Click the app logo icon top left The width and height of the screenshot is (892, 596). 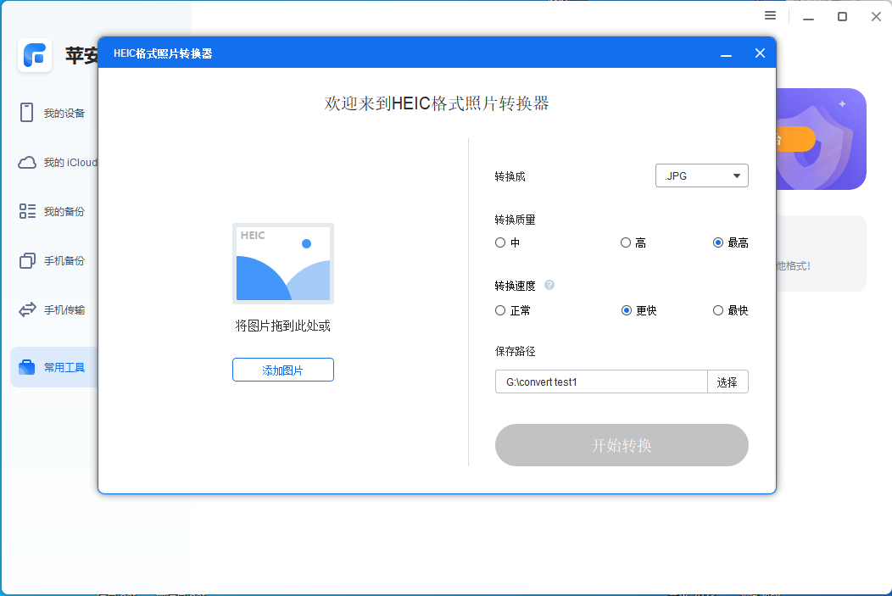click(x=35, y=56)
